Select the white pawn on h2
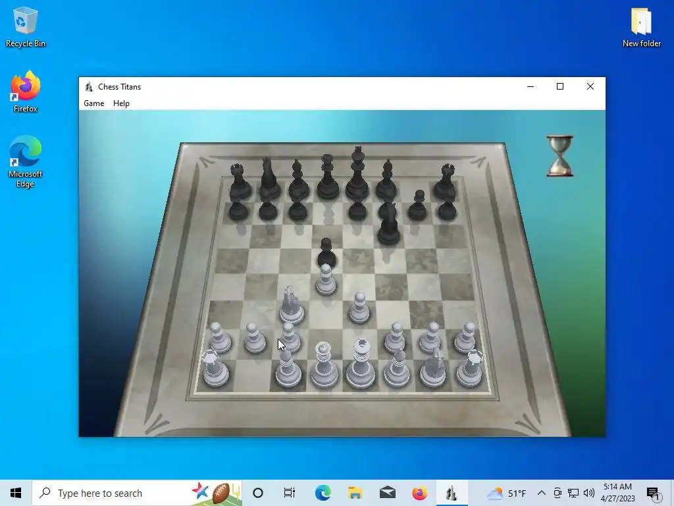This screenshot has width=674, height=506. point(465,339)
